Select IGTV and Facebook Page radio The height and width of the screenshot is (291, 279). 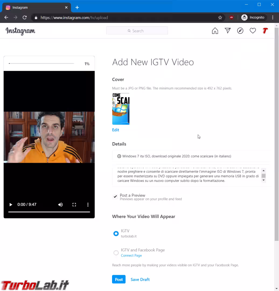pyautogui.click(x=116, y=253)
